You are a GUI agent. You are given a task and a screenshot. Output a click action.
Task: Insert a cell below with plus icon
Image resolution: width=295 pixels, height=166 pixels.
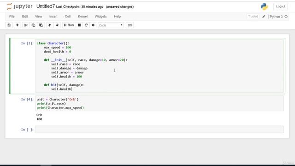point(18,25)
